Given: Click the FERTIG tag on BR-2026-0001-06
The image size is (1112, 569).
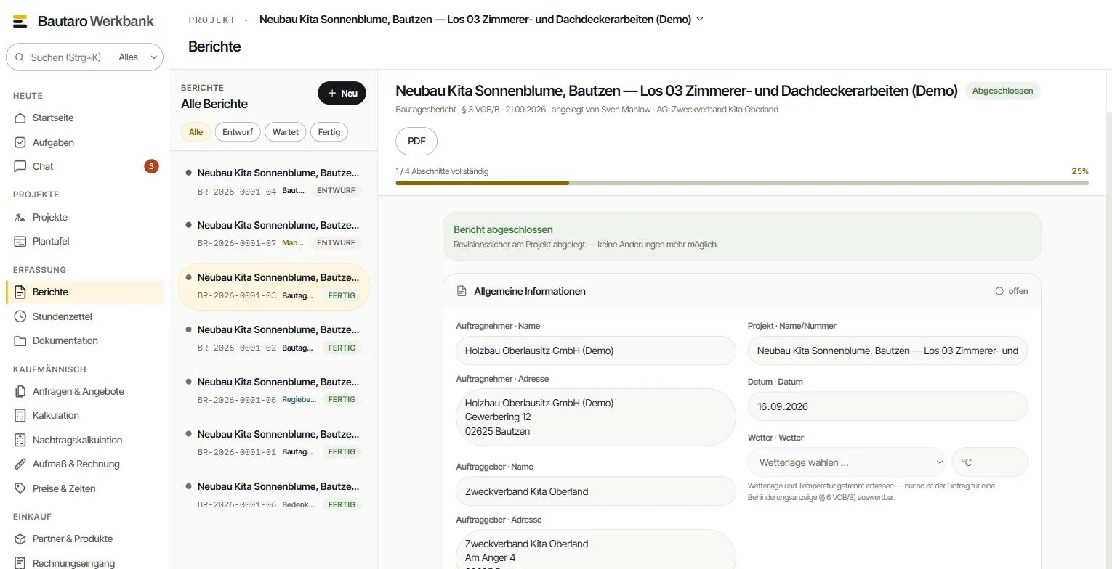Looking at the screenshot, I should click(x=342, y=504).
